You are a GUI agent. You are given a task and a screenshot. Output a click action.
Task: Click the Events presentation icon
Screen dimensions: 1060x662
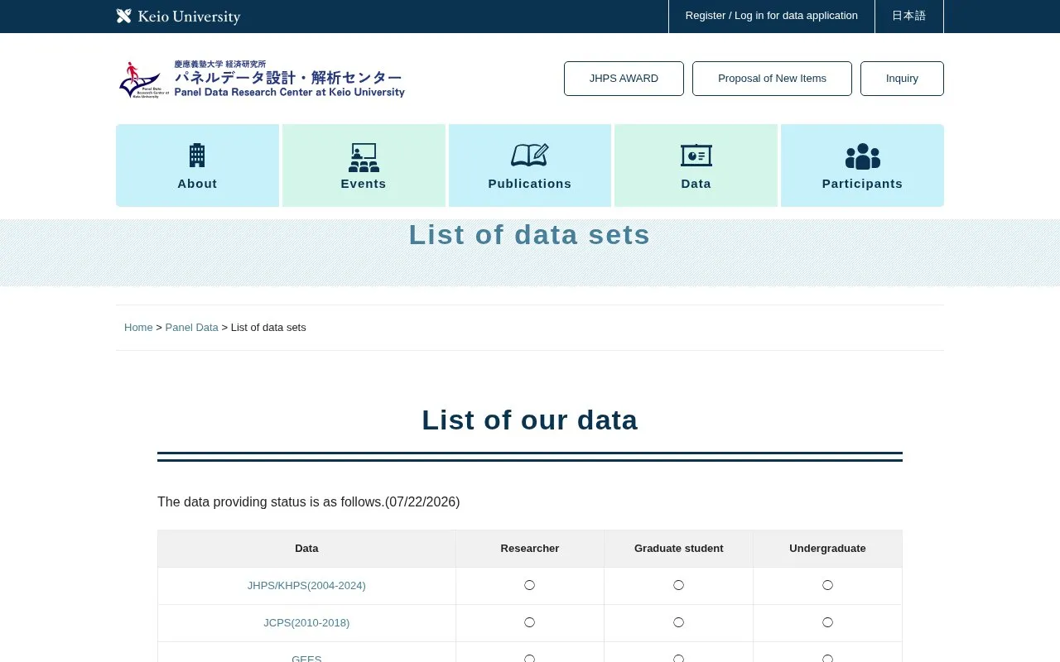(364, 157)
